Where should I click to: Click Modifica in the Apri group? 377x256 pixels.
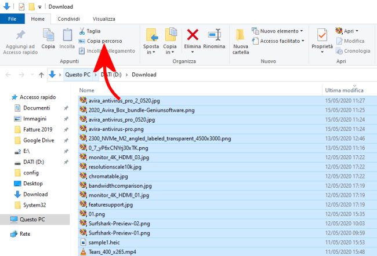point(350,41)
